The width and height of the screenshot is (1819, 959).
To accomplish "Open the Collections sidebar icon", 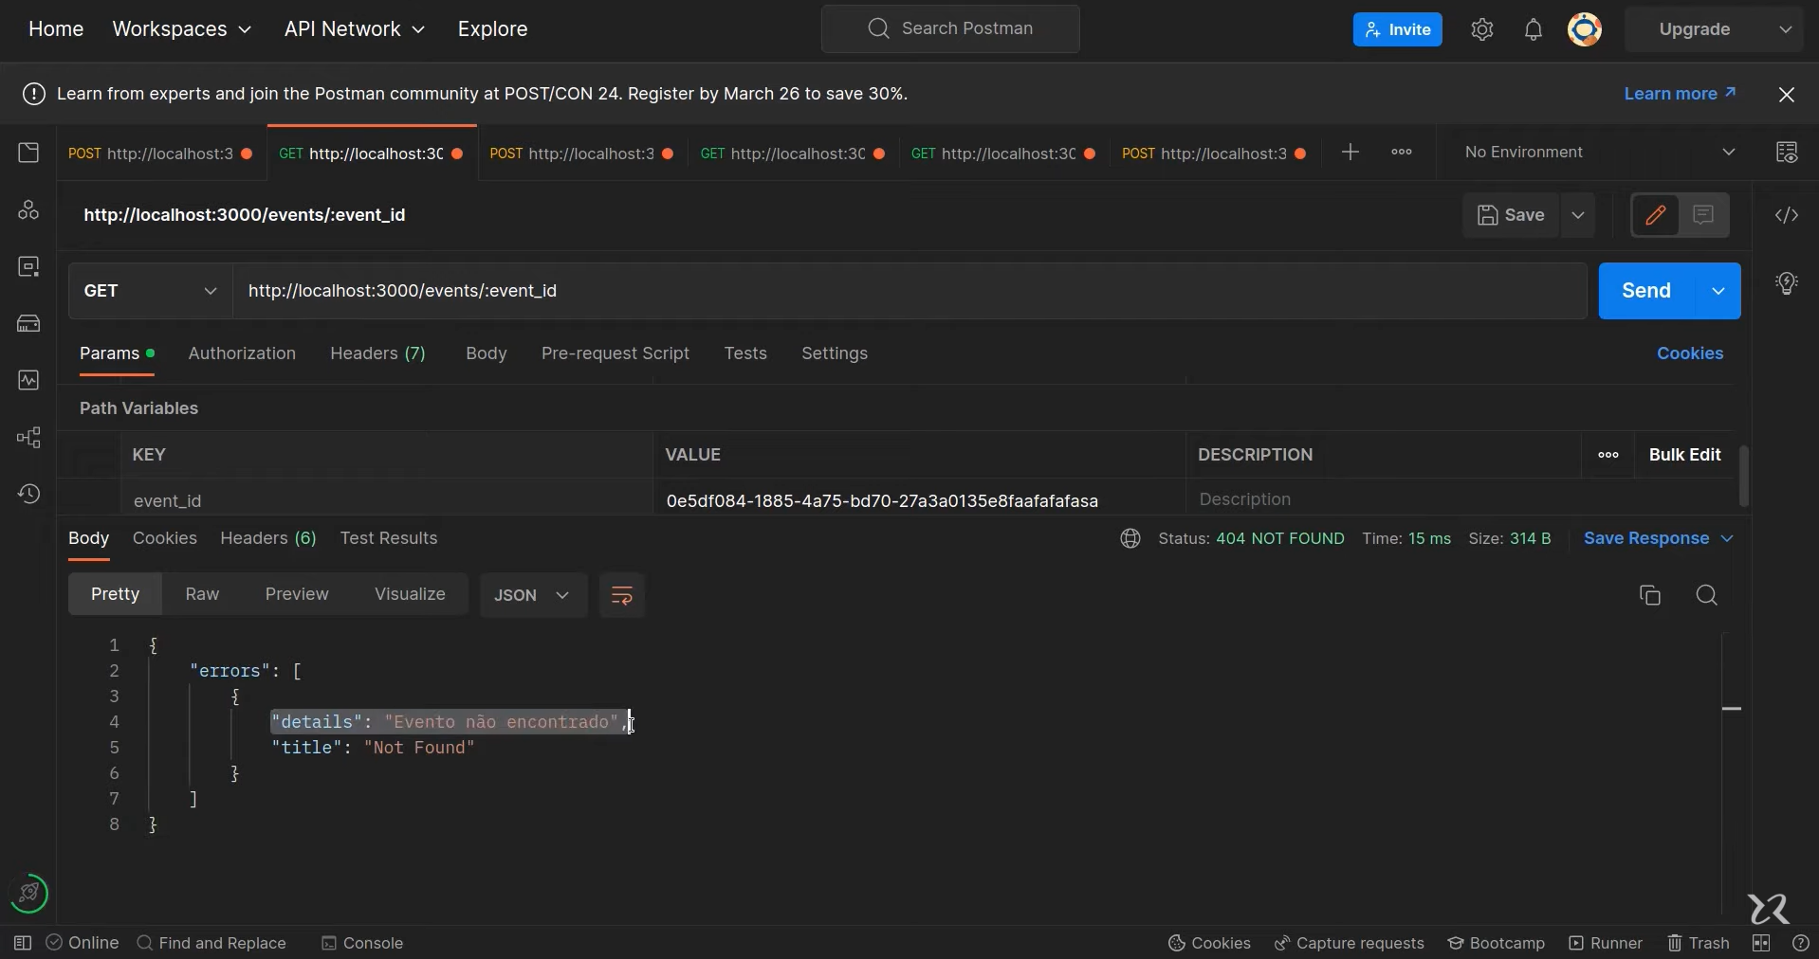I will coord(28,153).
